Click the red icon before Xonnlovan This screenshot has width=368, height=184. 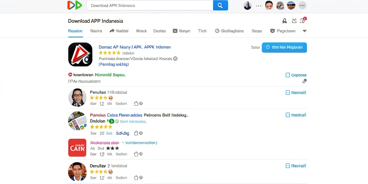(x=70, y=75)
